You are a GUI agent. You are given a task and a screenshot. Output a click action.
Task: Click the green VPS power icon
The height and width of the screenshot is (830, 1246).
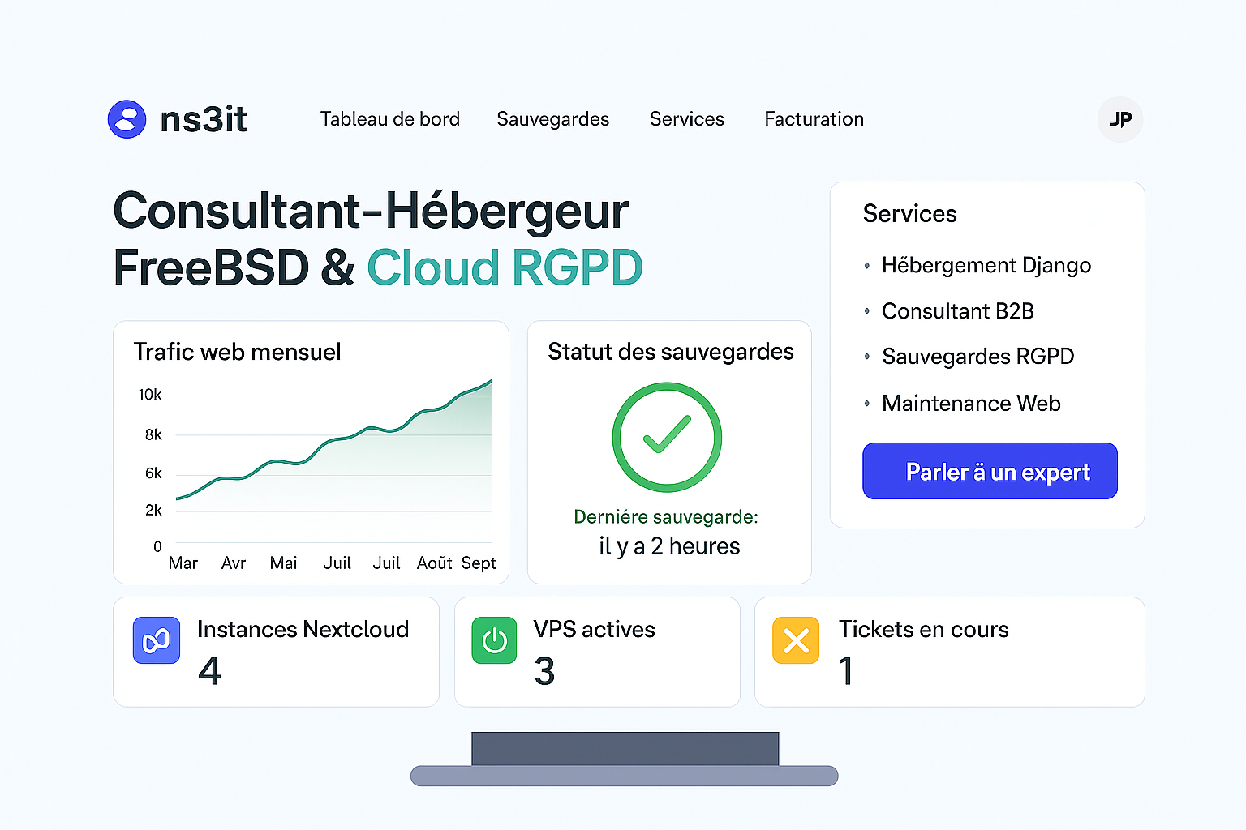pos(494,640)
